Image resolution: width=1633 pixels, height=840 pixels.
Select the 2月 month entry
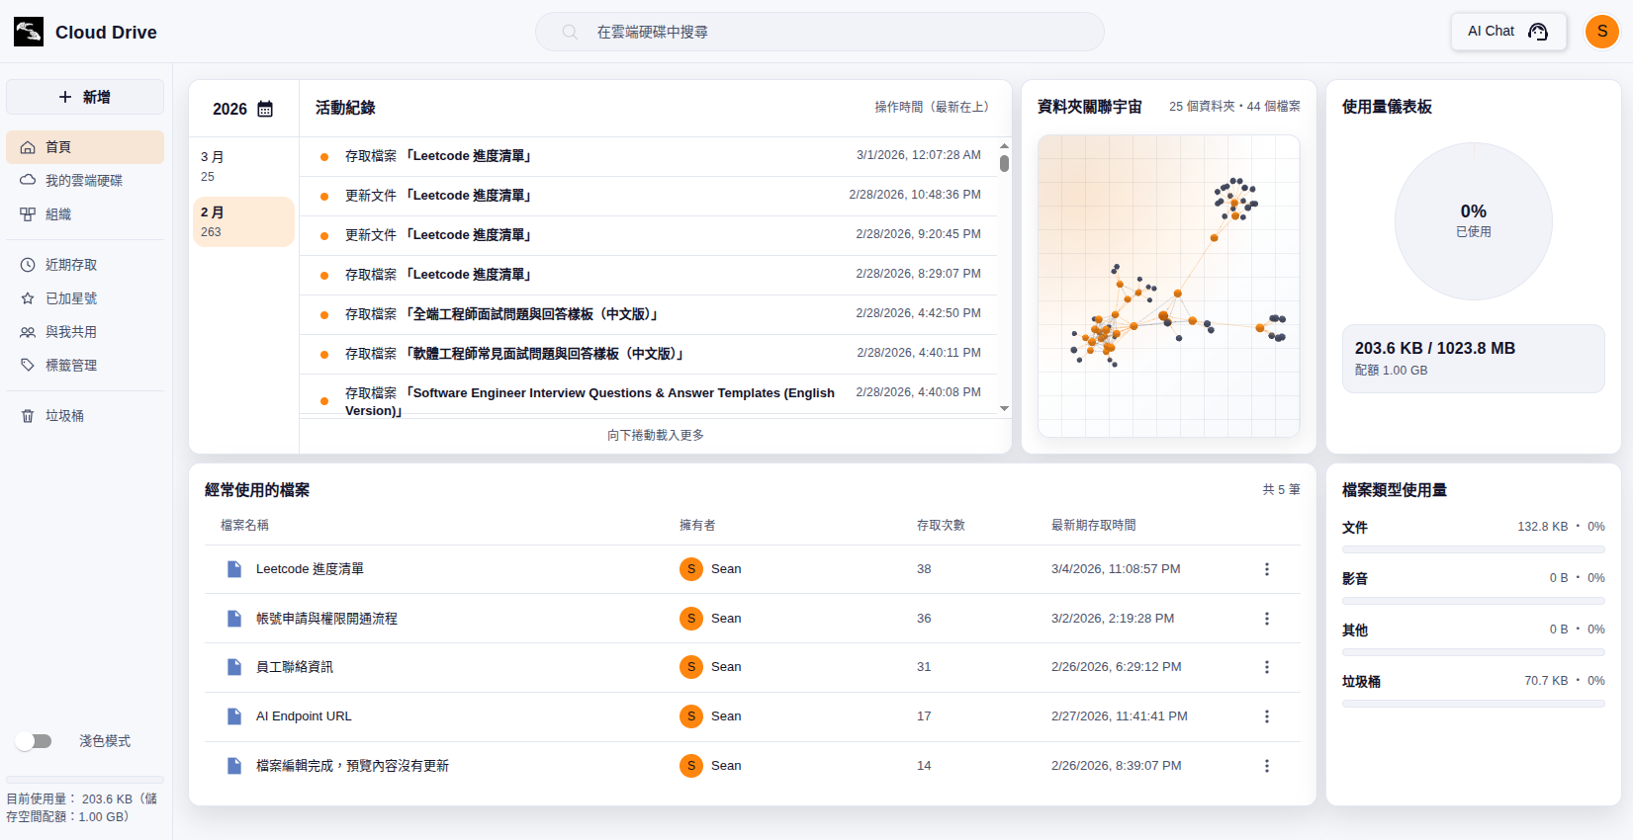(x=243, y=221)
